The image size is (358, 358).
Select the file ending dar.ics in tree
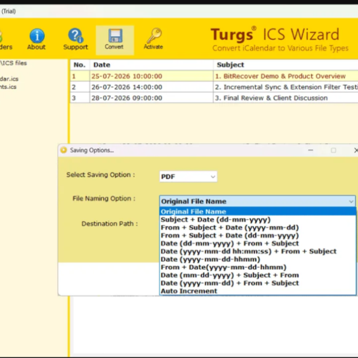[x=9, y=79]
